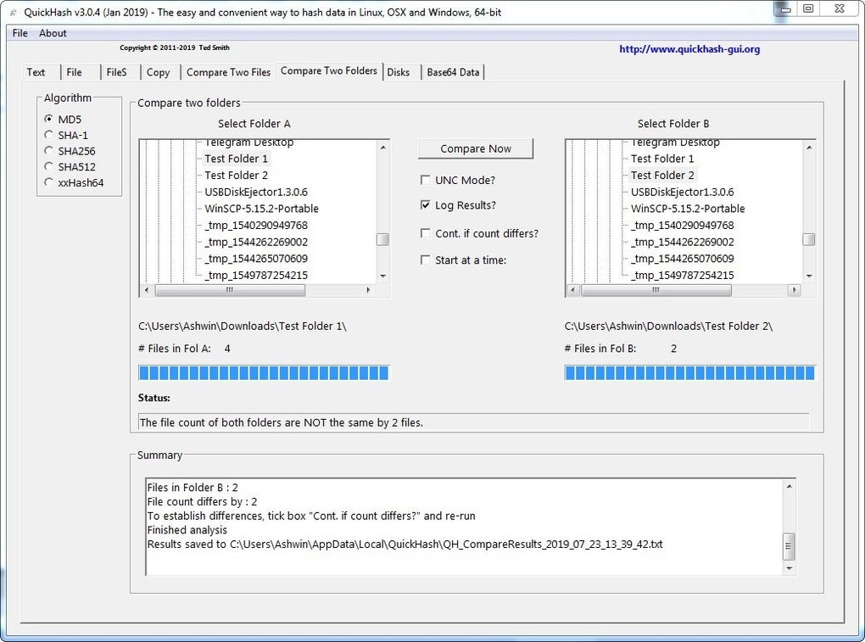Open the Base64 Data tab

[452, 72]
